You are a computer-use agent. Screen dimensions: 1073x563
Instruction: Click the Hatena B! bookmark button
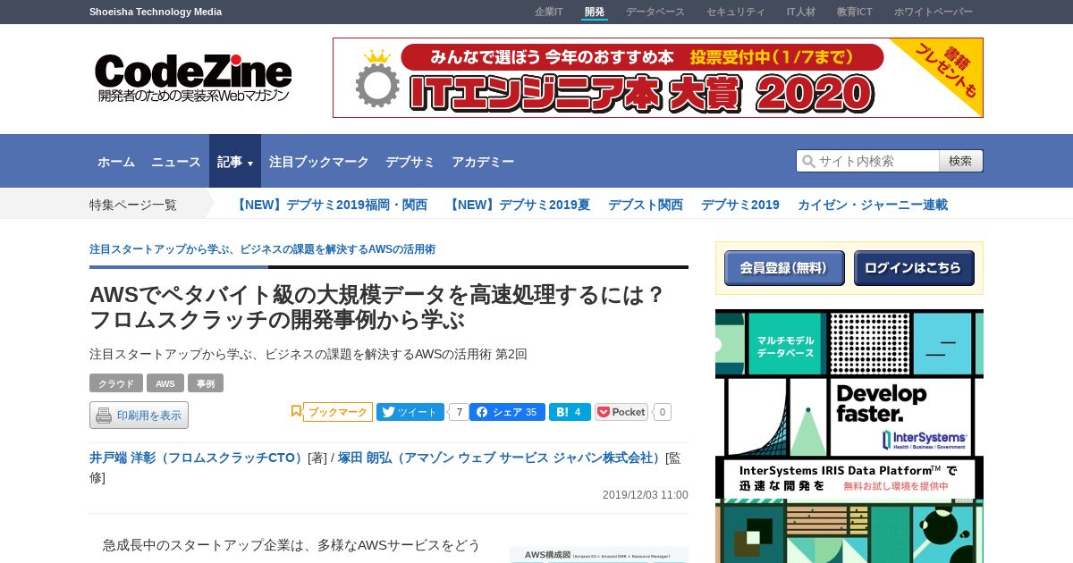pyautogui.click(x=570, y=412)
